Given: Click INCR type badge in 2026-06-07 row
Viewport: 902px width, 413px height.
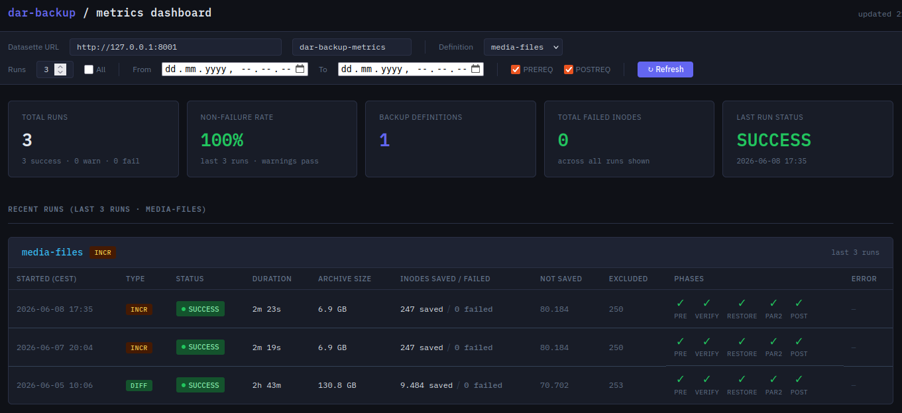Looking at the screenshot, I should coord(139,347).
